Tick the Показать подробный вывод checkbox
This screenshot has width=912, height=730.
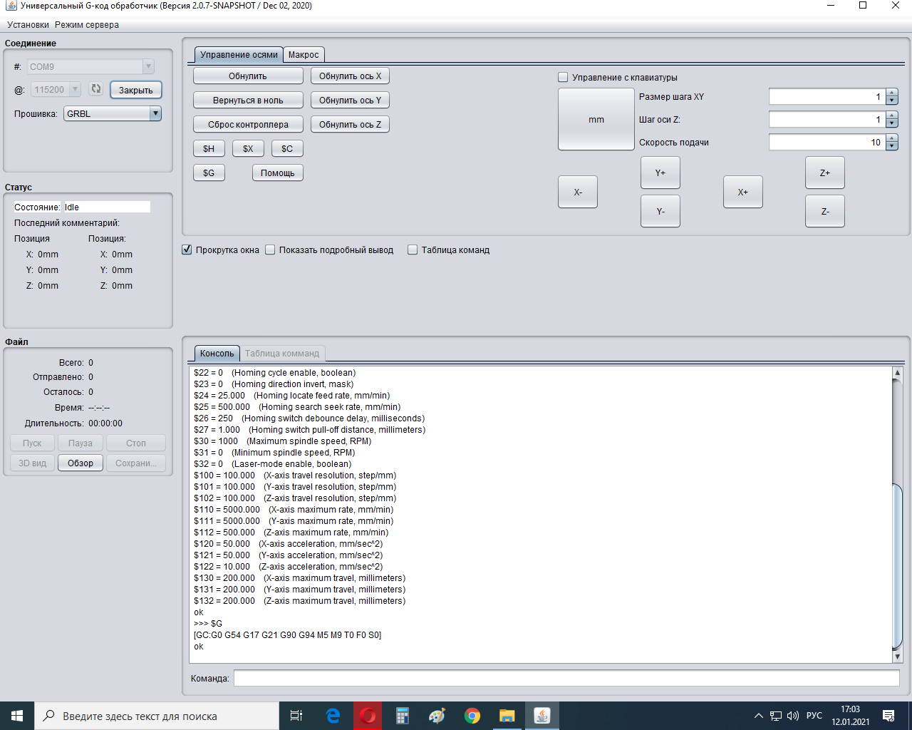click(270, 250)
